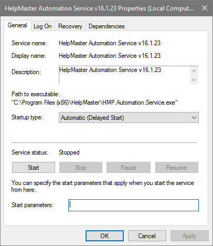Click the executable path HMP.Automation.Service.exe text
This screenshot has width=213, height=246.
pos(94,102)
